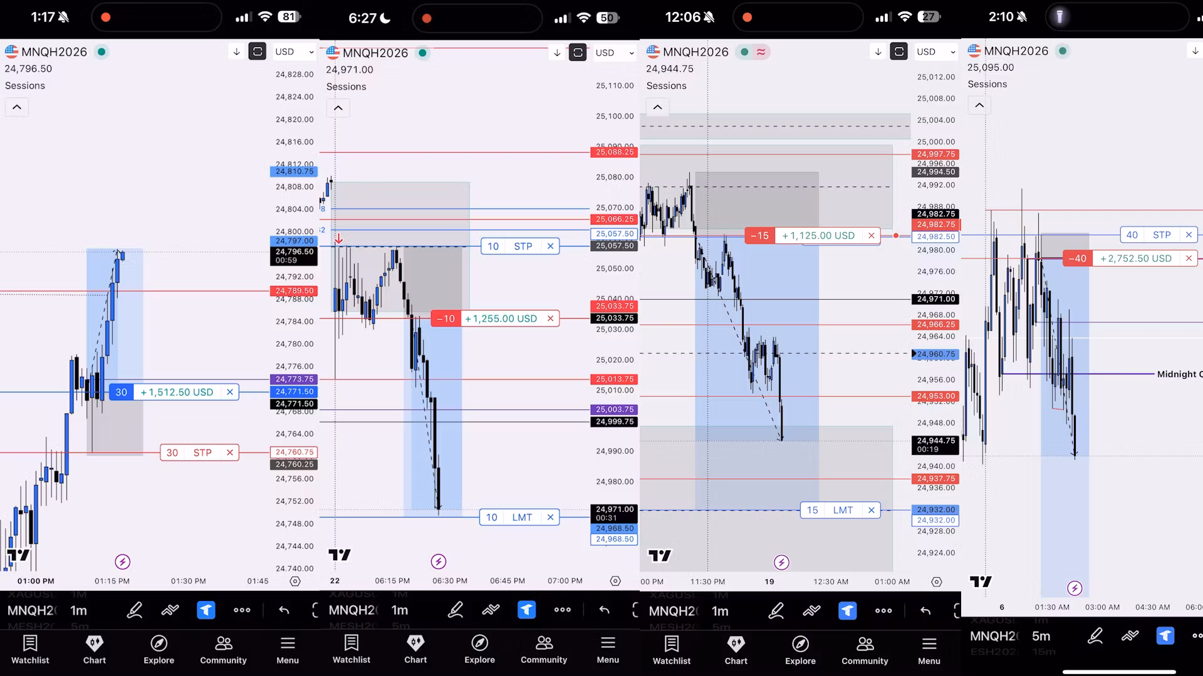Image resolution: width=1203 pixels, height=676 pixels.
Task: Open the three-dots more menu in second panel
Action: point(562,610)
